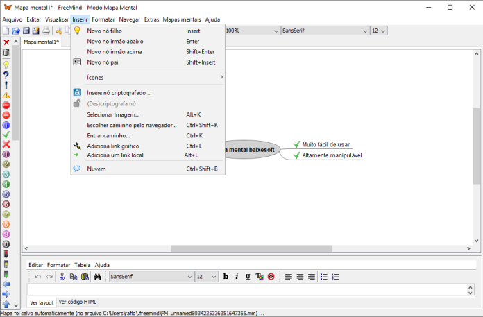Click the horizontal scrollbar thumb of the map

tap(251, 248)
